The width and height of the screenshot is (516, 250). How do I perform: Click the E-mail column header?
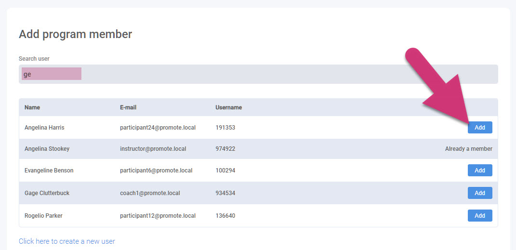[128, 107]
